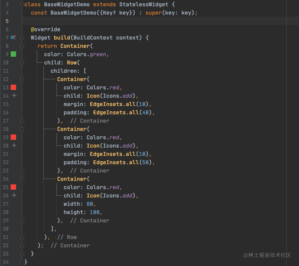Click the Row keyword on line 10
The height and width of the screenshot is (266, 299).
pos(72,63)
